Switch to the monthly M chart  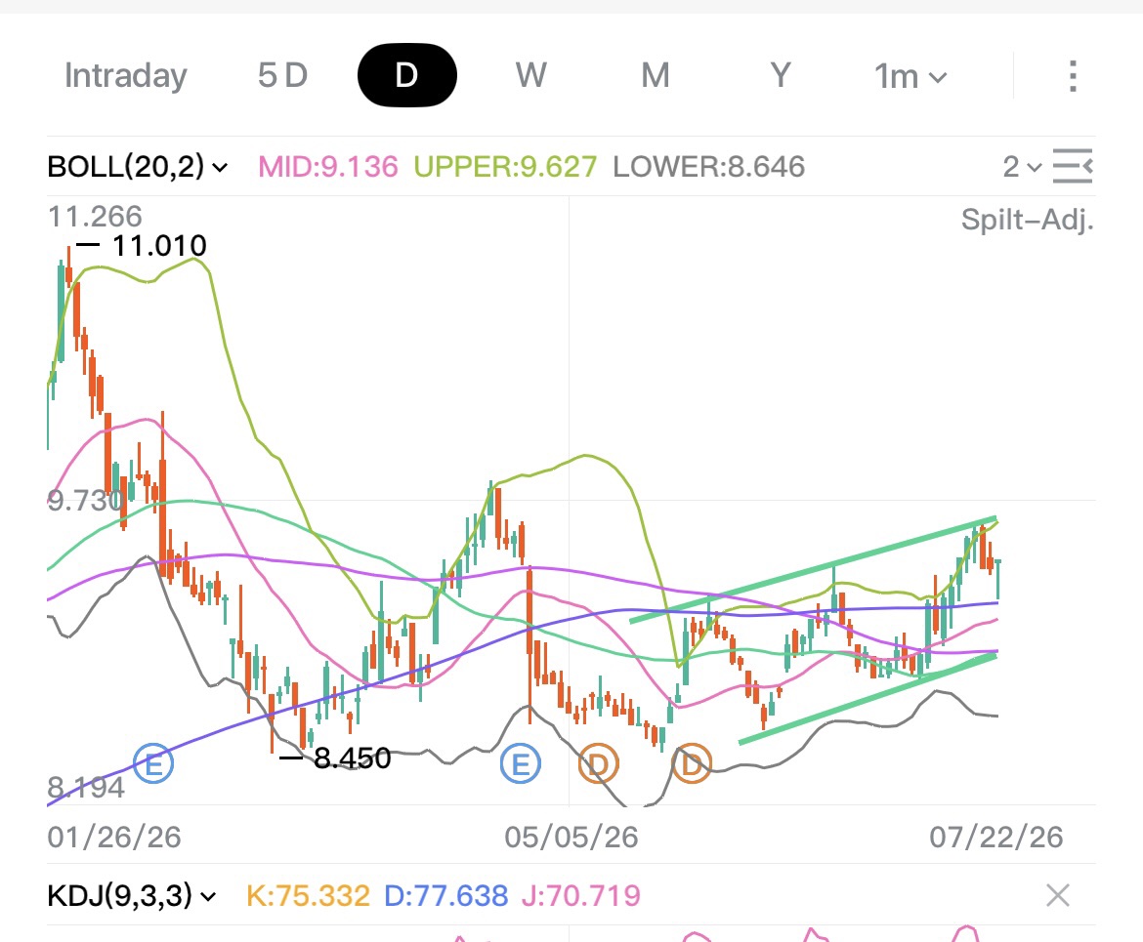656,76
